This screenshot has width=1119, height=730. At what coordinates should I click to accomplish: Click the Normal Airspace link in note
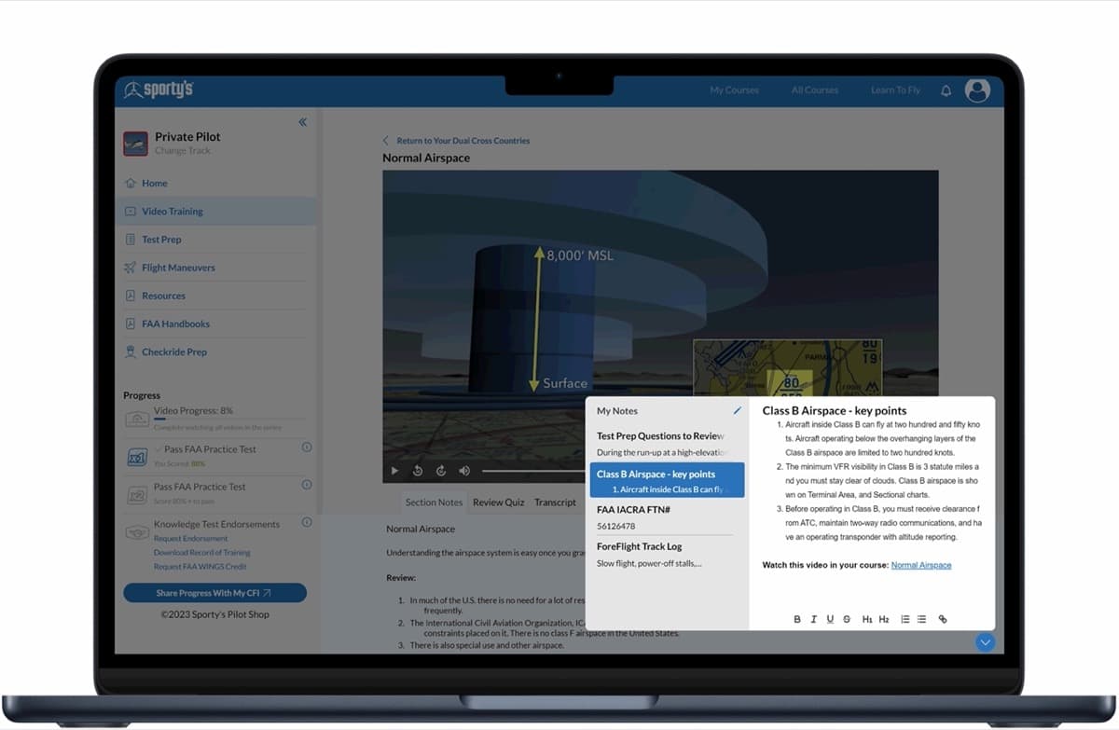click(921, 565)
